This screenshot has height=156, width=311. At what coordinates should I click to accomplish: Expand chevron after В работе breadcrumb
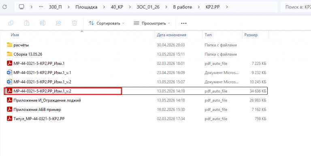(199, 7)
